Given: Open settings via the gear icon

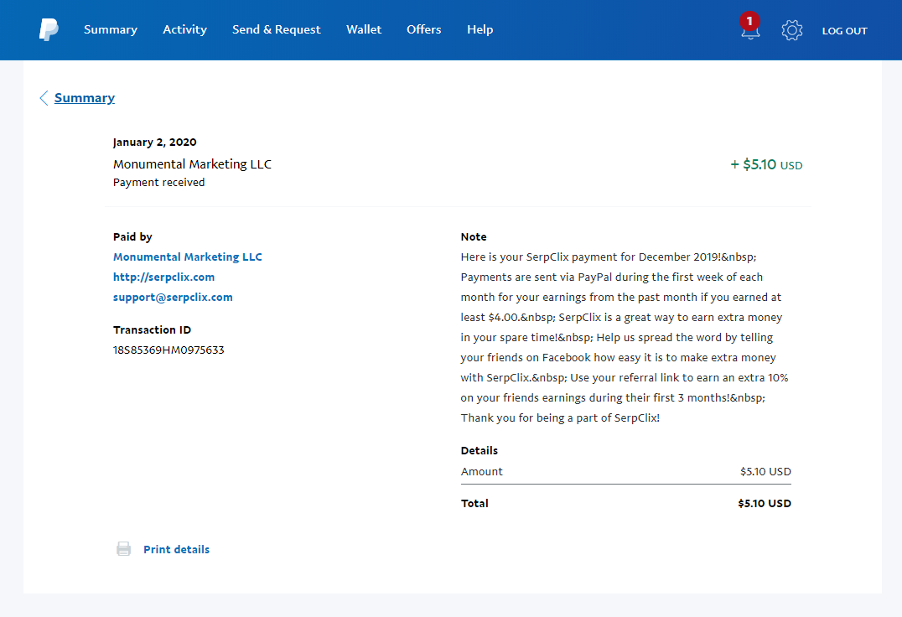Looking at the screenshot, I should pos(791,30).
